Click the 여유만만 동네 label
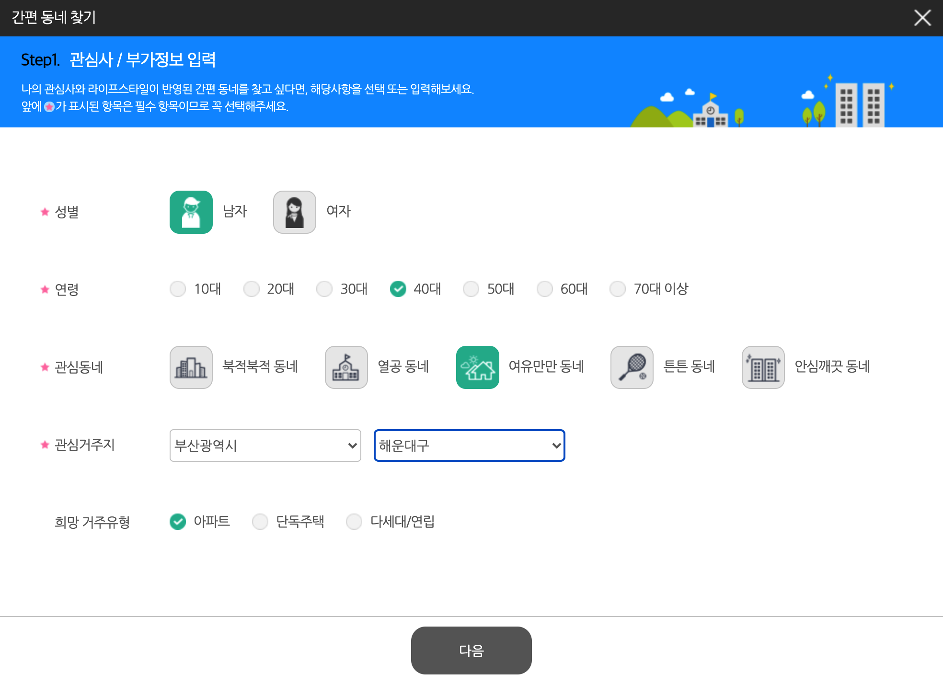The image size is (943, 685). coord(546,366)
